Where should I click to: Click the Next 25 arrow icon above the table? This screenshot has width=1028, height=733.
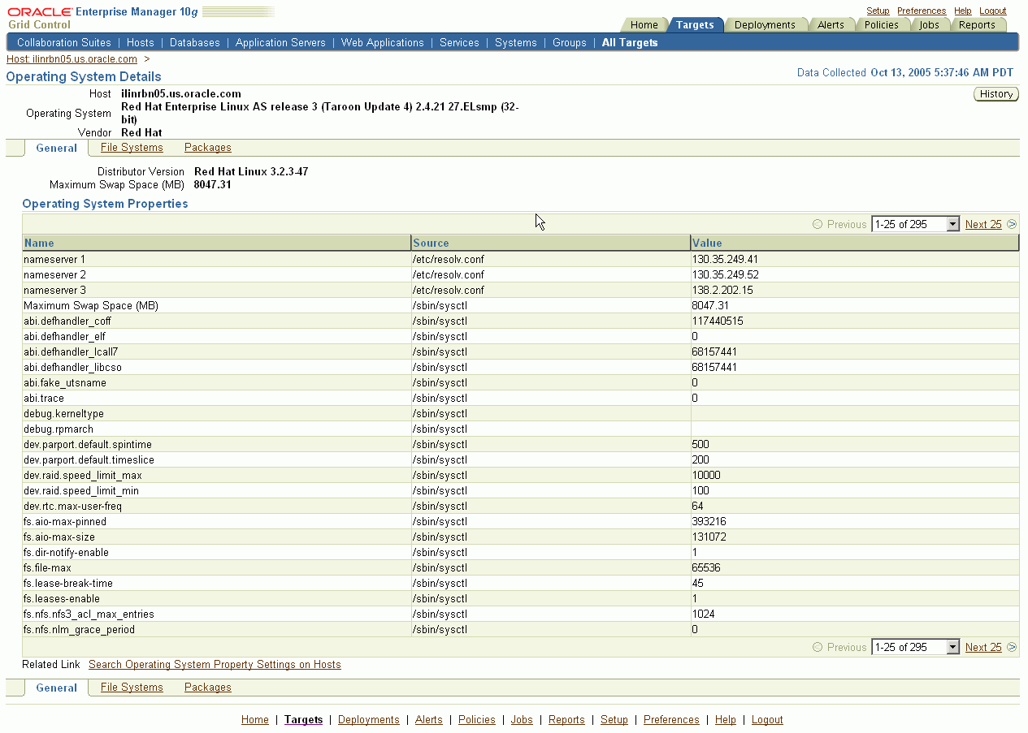(x=1012, y=224)
